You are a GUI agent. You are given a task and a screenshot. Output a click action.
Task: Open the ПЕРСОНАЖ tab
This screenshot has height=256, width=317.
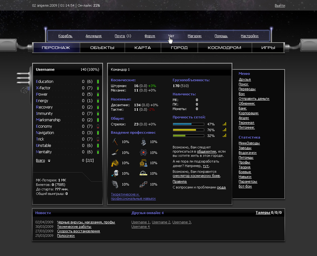tap(56, 48)
